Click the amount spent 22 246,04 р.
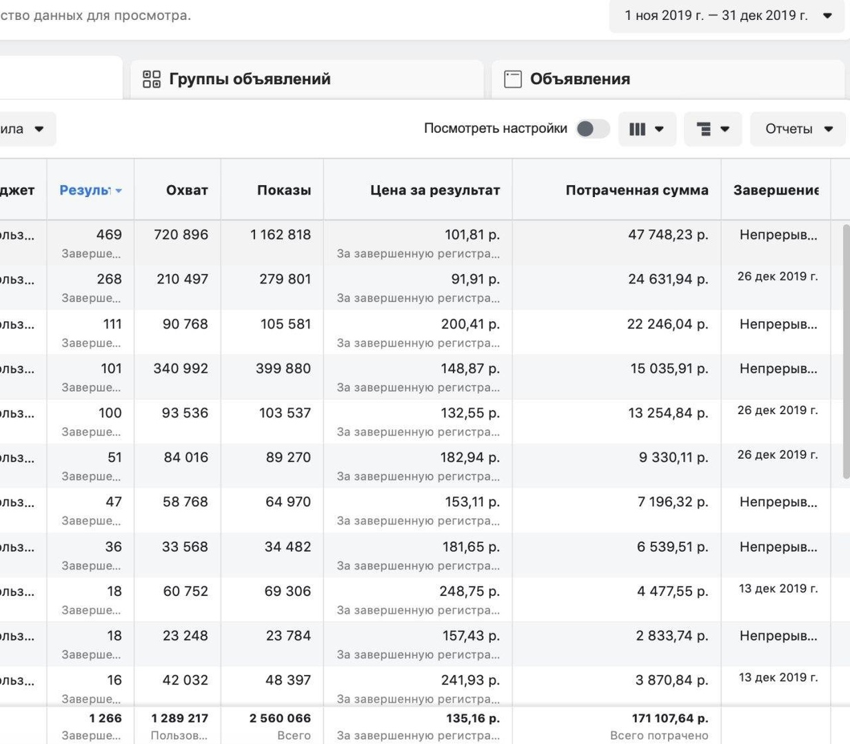850x744 pixels. (x=668, y=324)
